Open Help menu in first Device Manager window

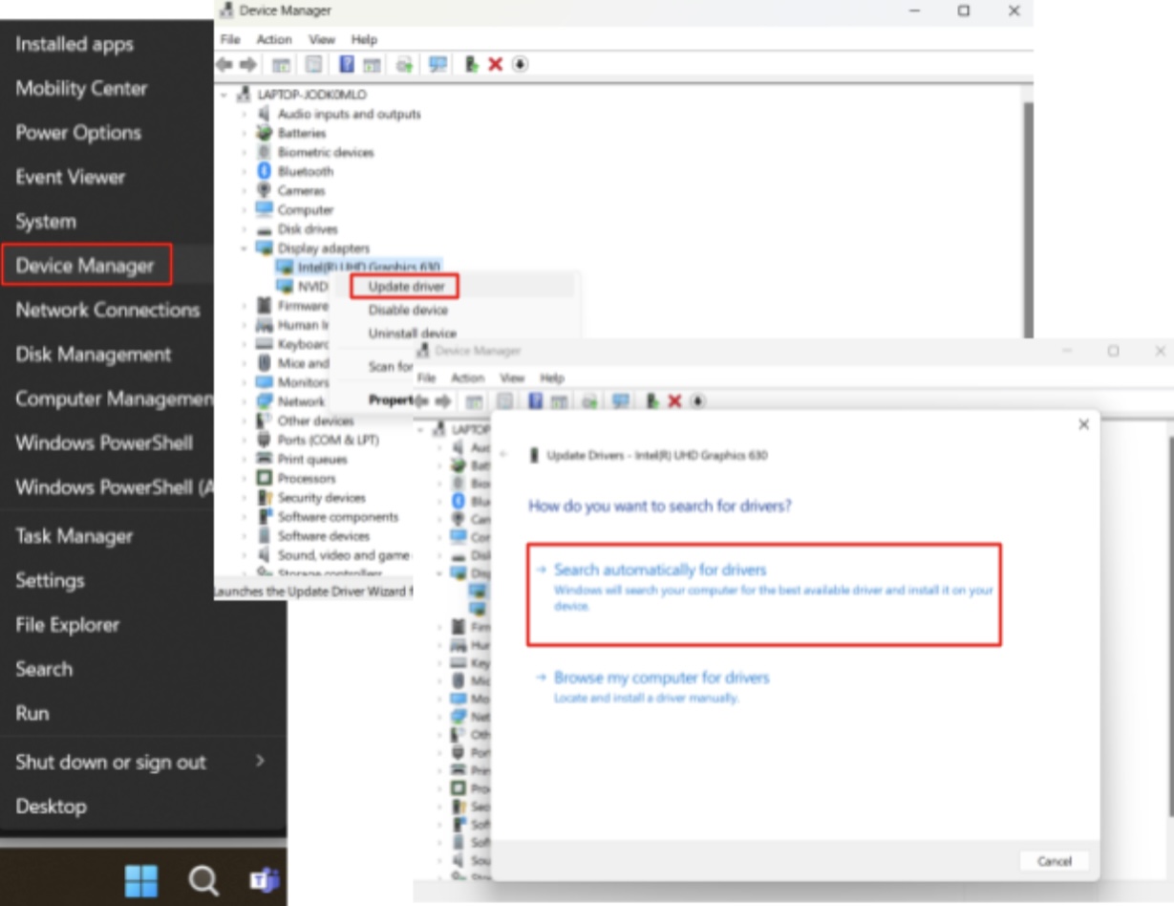(x=364, y=39)
